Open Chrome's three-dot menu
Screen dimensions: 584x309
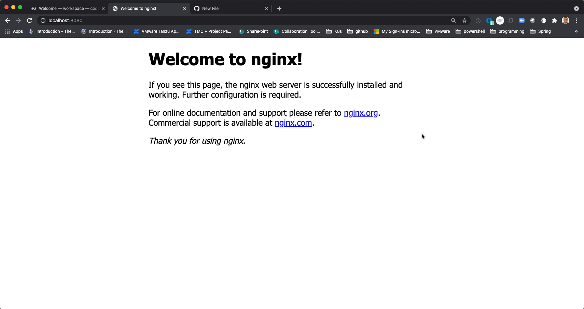[576, 20]
